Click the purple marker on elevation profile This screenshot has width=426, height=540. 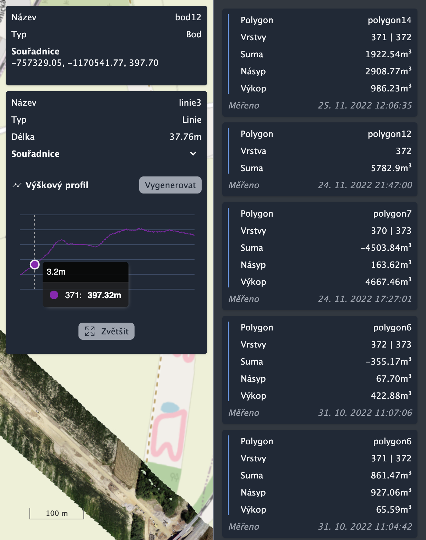[34, 264]
